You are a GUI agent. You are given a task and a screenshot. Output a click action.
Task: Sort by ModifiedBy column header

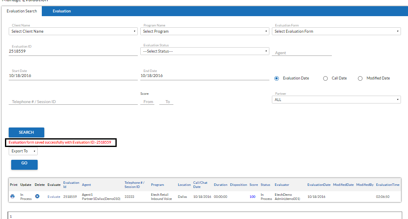click(365, 185)
